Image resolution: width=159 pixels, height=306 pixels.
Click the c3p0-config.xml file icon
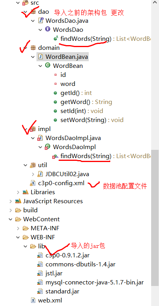coord(33,183)
